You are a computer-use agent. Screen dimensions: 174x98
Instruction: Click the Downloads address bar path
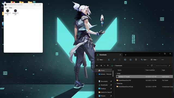(119, 66)
